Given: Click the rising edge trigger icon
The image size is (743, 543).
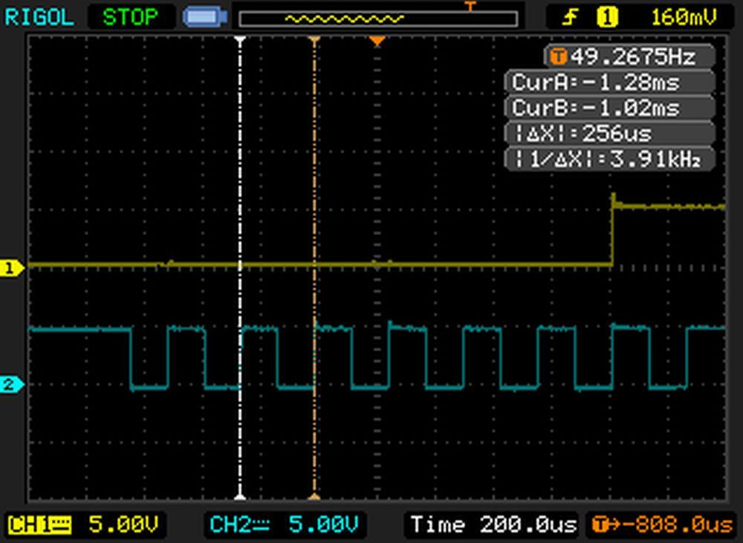Looking at the screenshot, I should 570,17.
